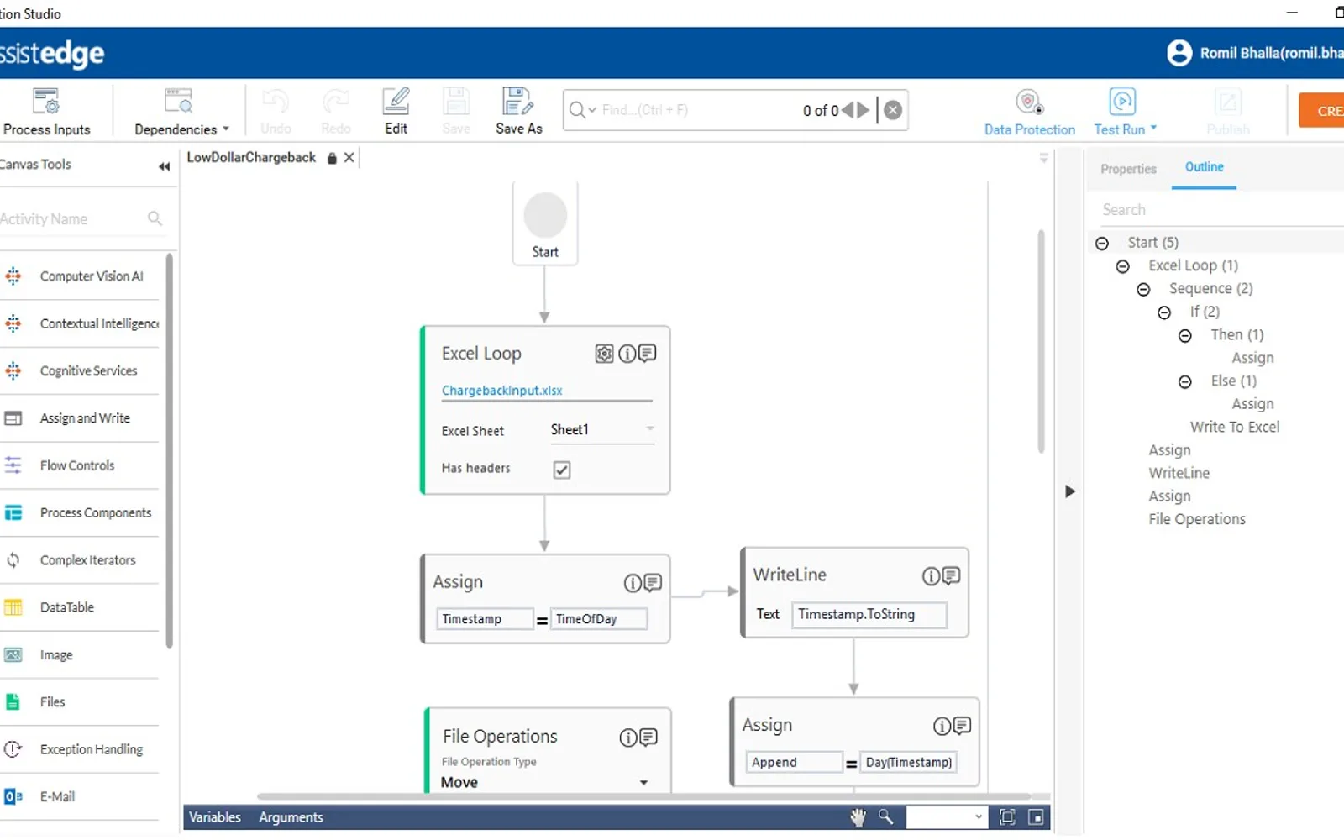Viewport: 1344px width, 840px height.
Task: Collapse the Else (1) outline node
Action: click(1185, 382)
